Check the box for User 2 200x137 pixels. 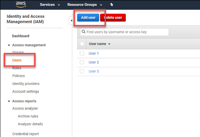82,62
